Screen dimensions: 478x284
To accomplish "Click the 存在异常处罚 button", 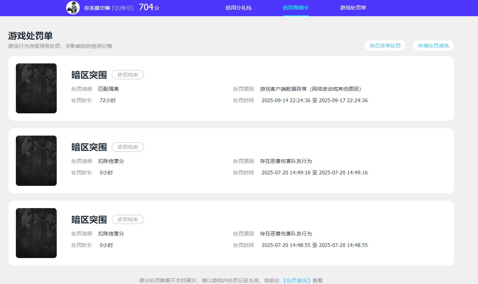I will point(385,46).
